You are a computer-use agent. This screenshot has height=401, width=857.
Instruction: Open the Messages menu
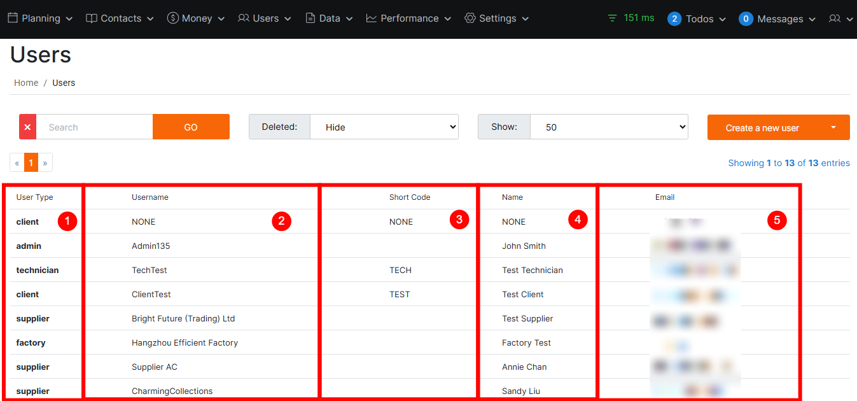click(x=777, y=19)
